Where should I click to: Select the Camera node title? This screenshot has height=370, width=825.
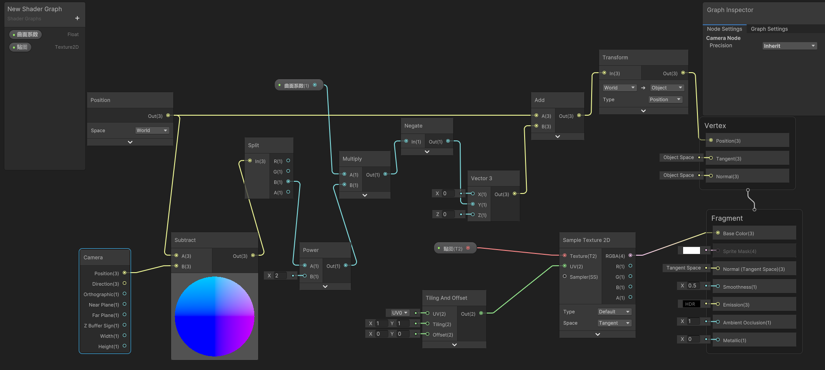coord(93,257)
